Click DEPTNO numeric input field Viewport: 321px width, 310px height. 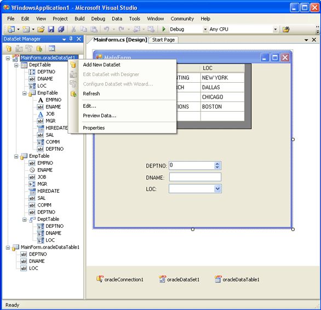click(x=195, y=165)
